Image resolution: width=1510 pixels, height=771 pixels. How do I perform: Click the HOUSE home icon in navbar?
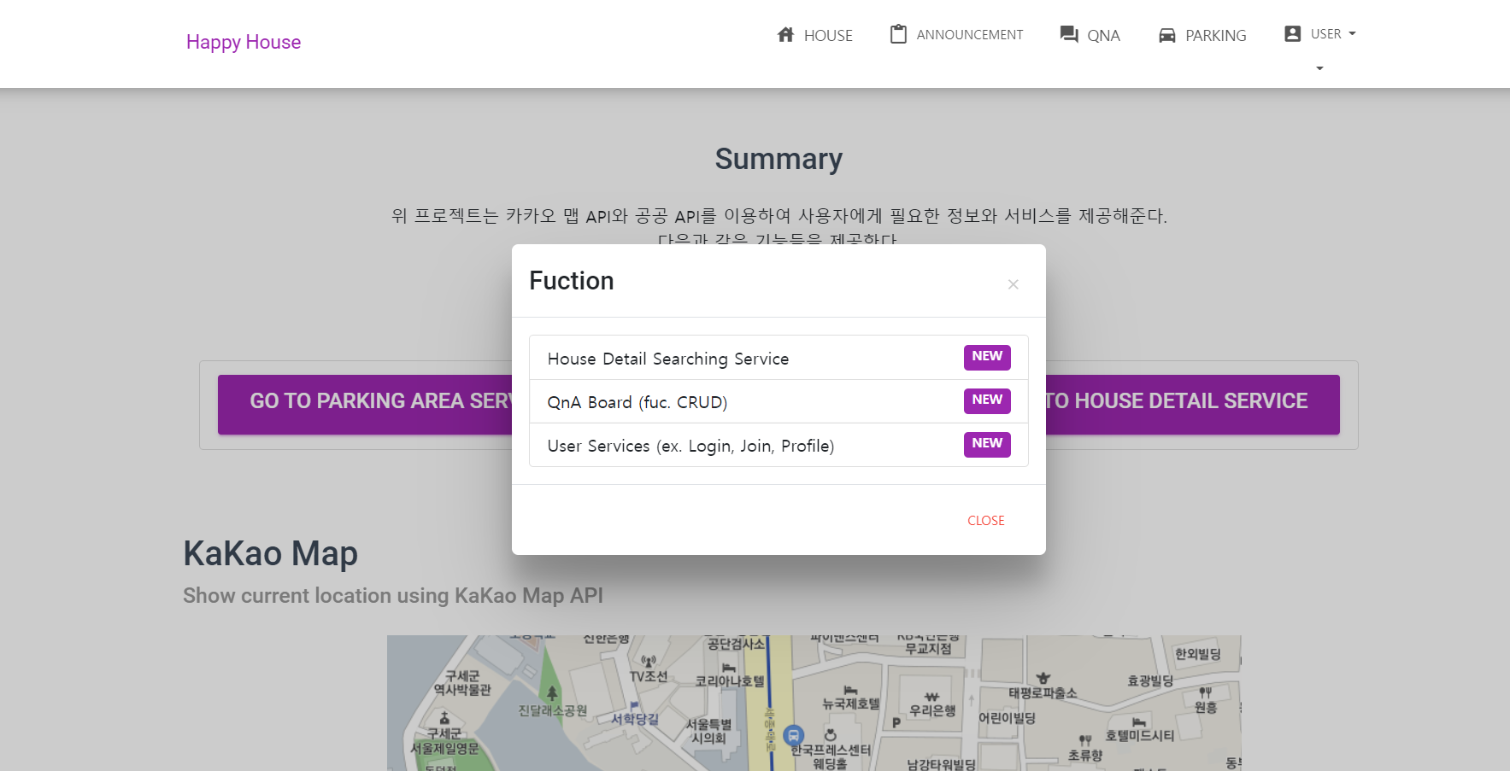coord(785,35)
